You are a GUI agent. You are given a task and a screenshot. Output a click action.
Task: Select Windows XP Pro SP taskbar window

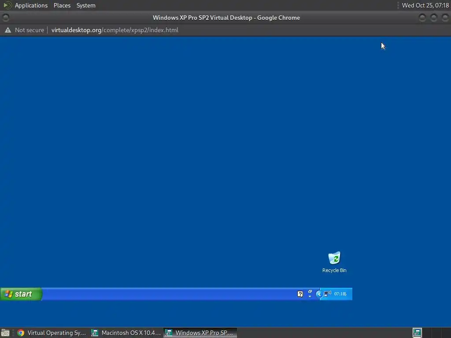(200, 333)
